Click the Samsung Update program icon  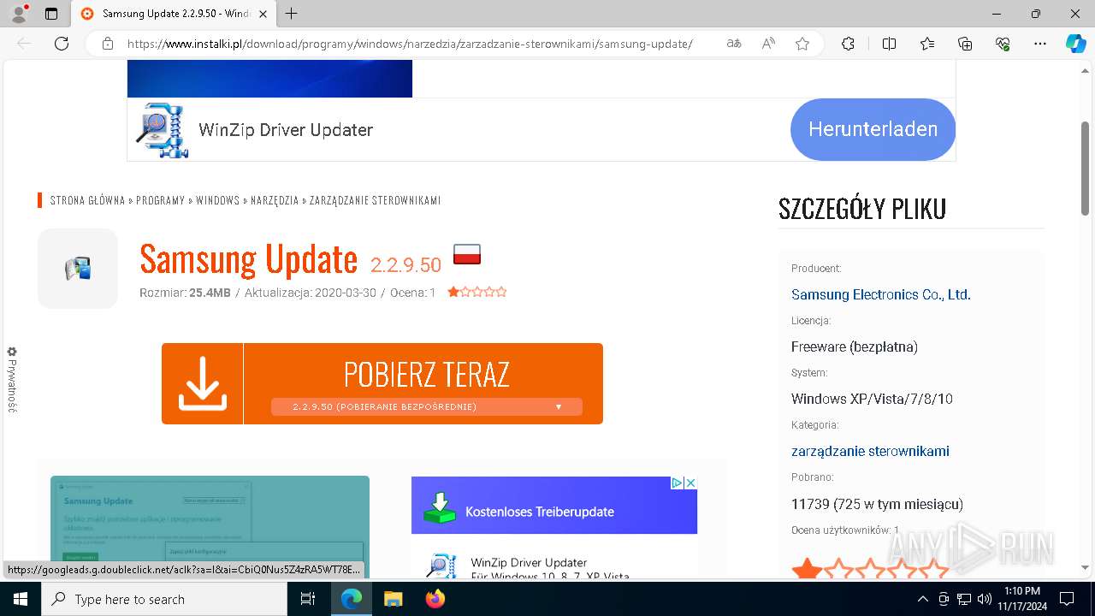78,269
